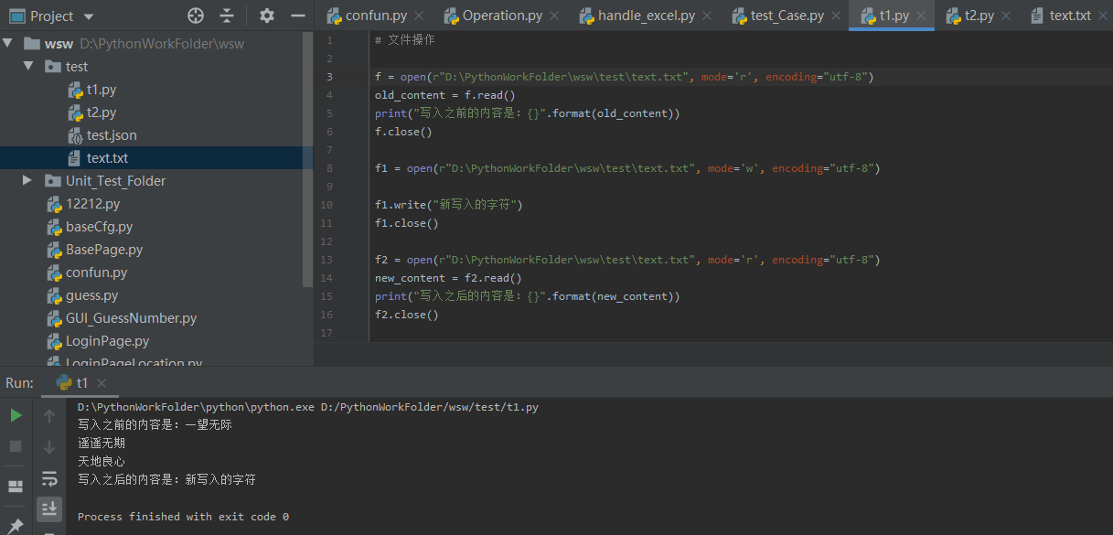Click the restore layout icon in Run panel
The image size is (1113, 535).
[x=16, y=487]
